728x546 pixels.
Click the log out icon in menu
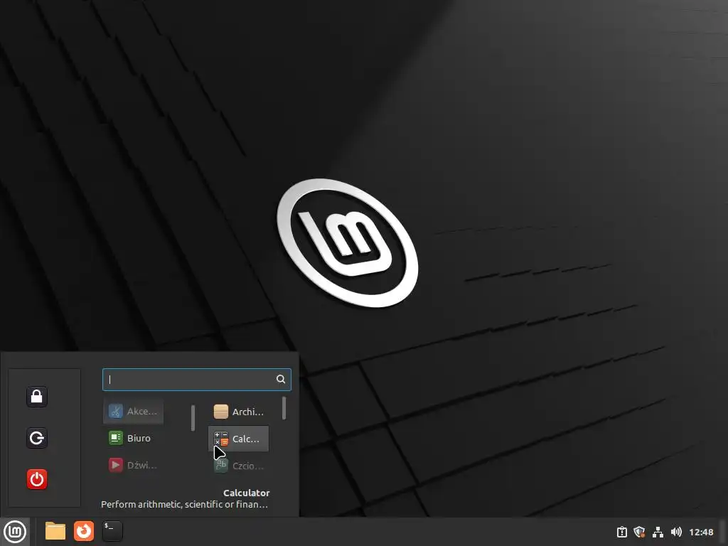[x=37, y=438]
